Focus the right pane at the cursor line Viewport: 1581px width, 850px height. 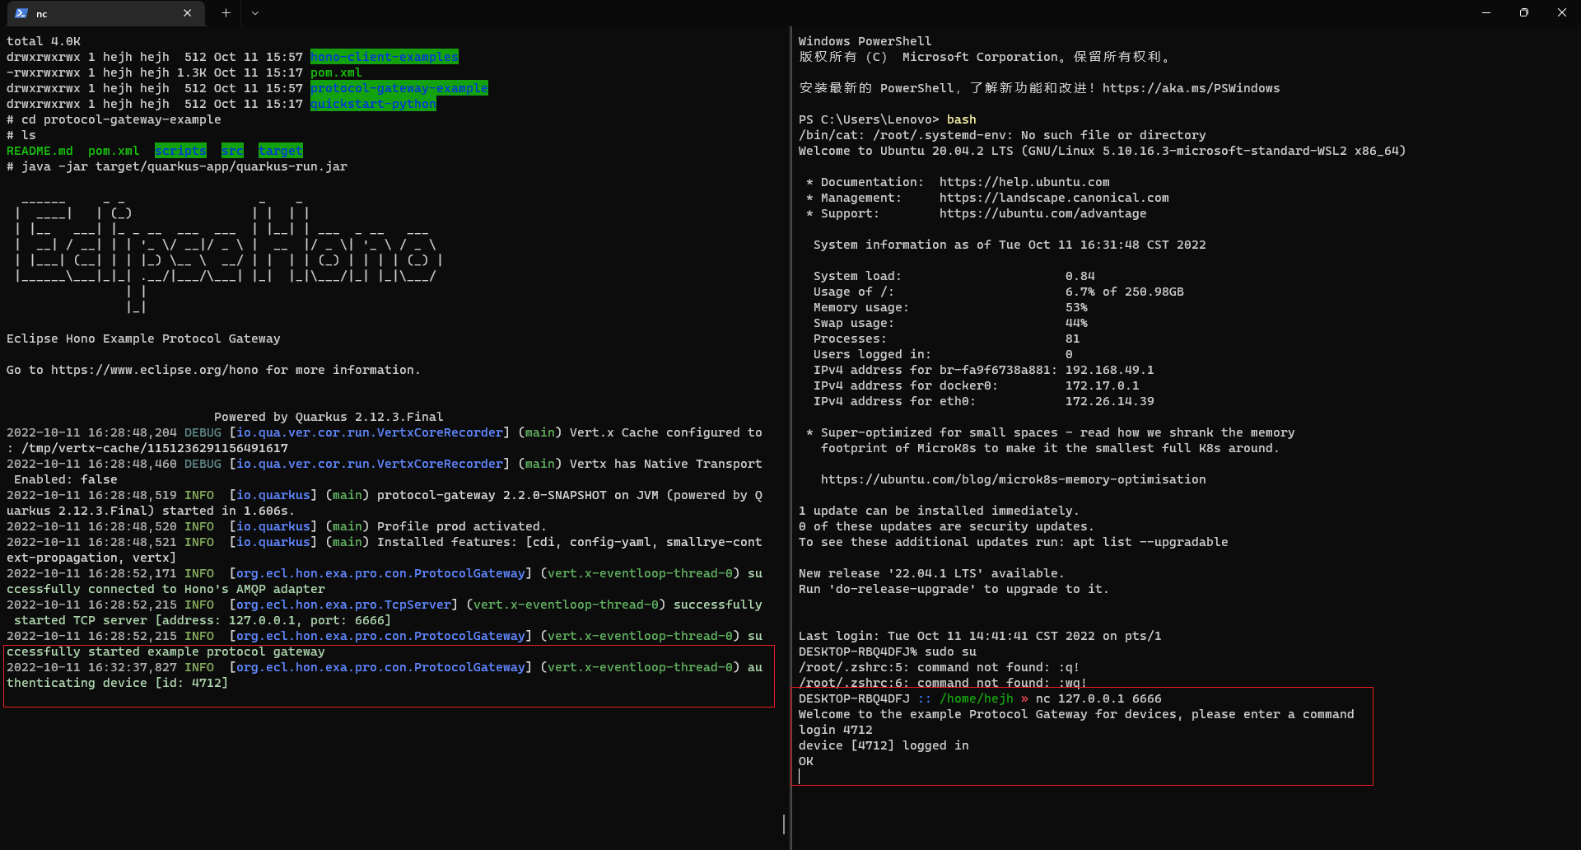click(x=988, y=777)
